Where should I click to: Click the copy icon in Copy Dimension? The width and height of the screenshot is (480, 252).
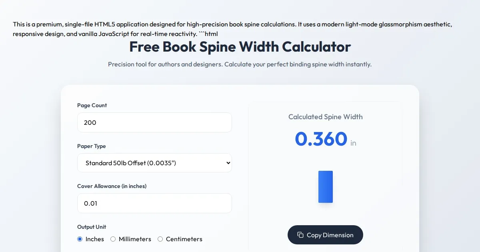300,235
